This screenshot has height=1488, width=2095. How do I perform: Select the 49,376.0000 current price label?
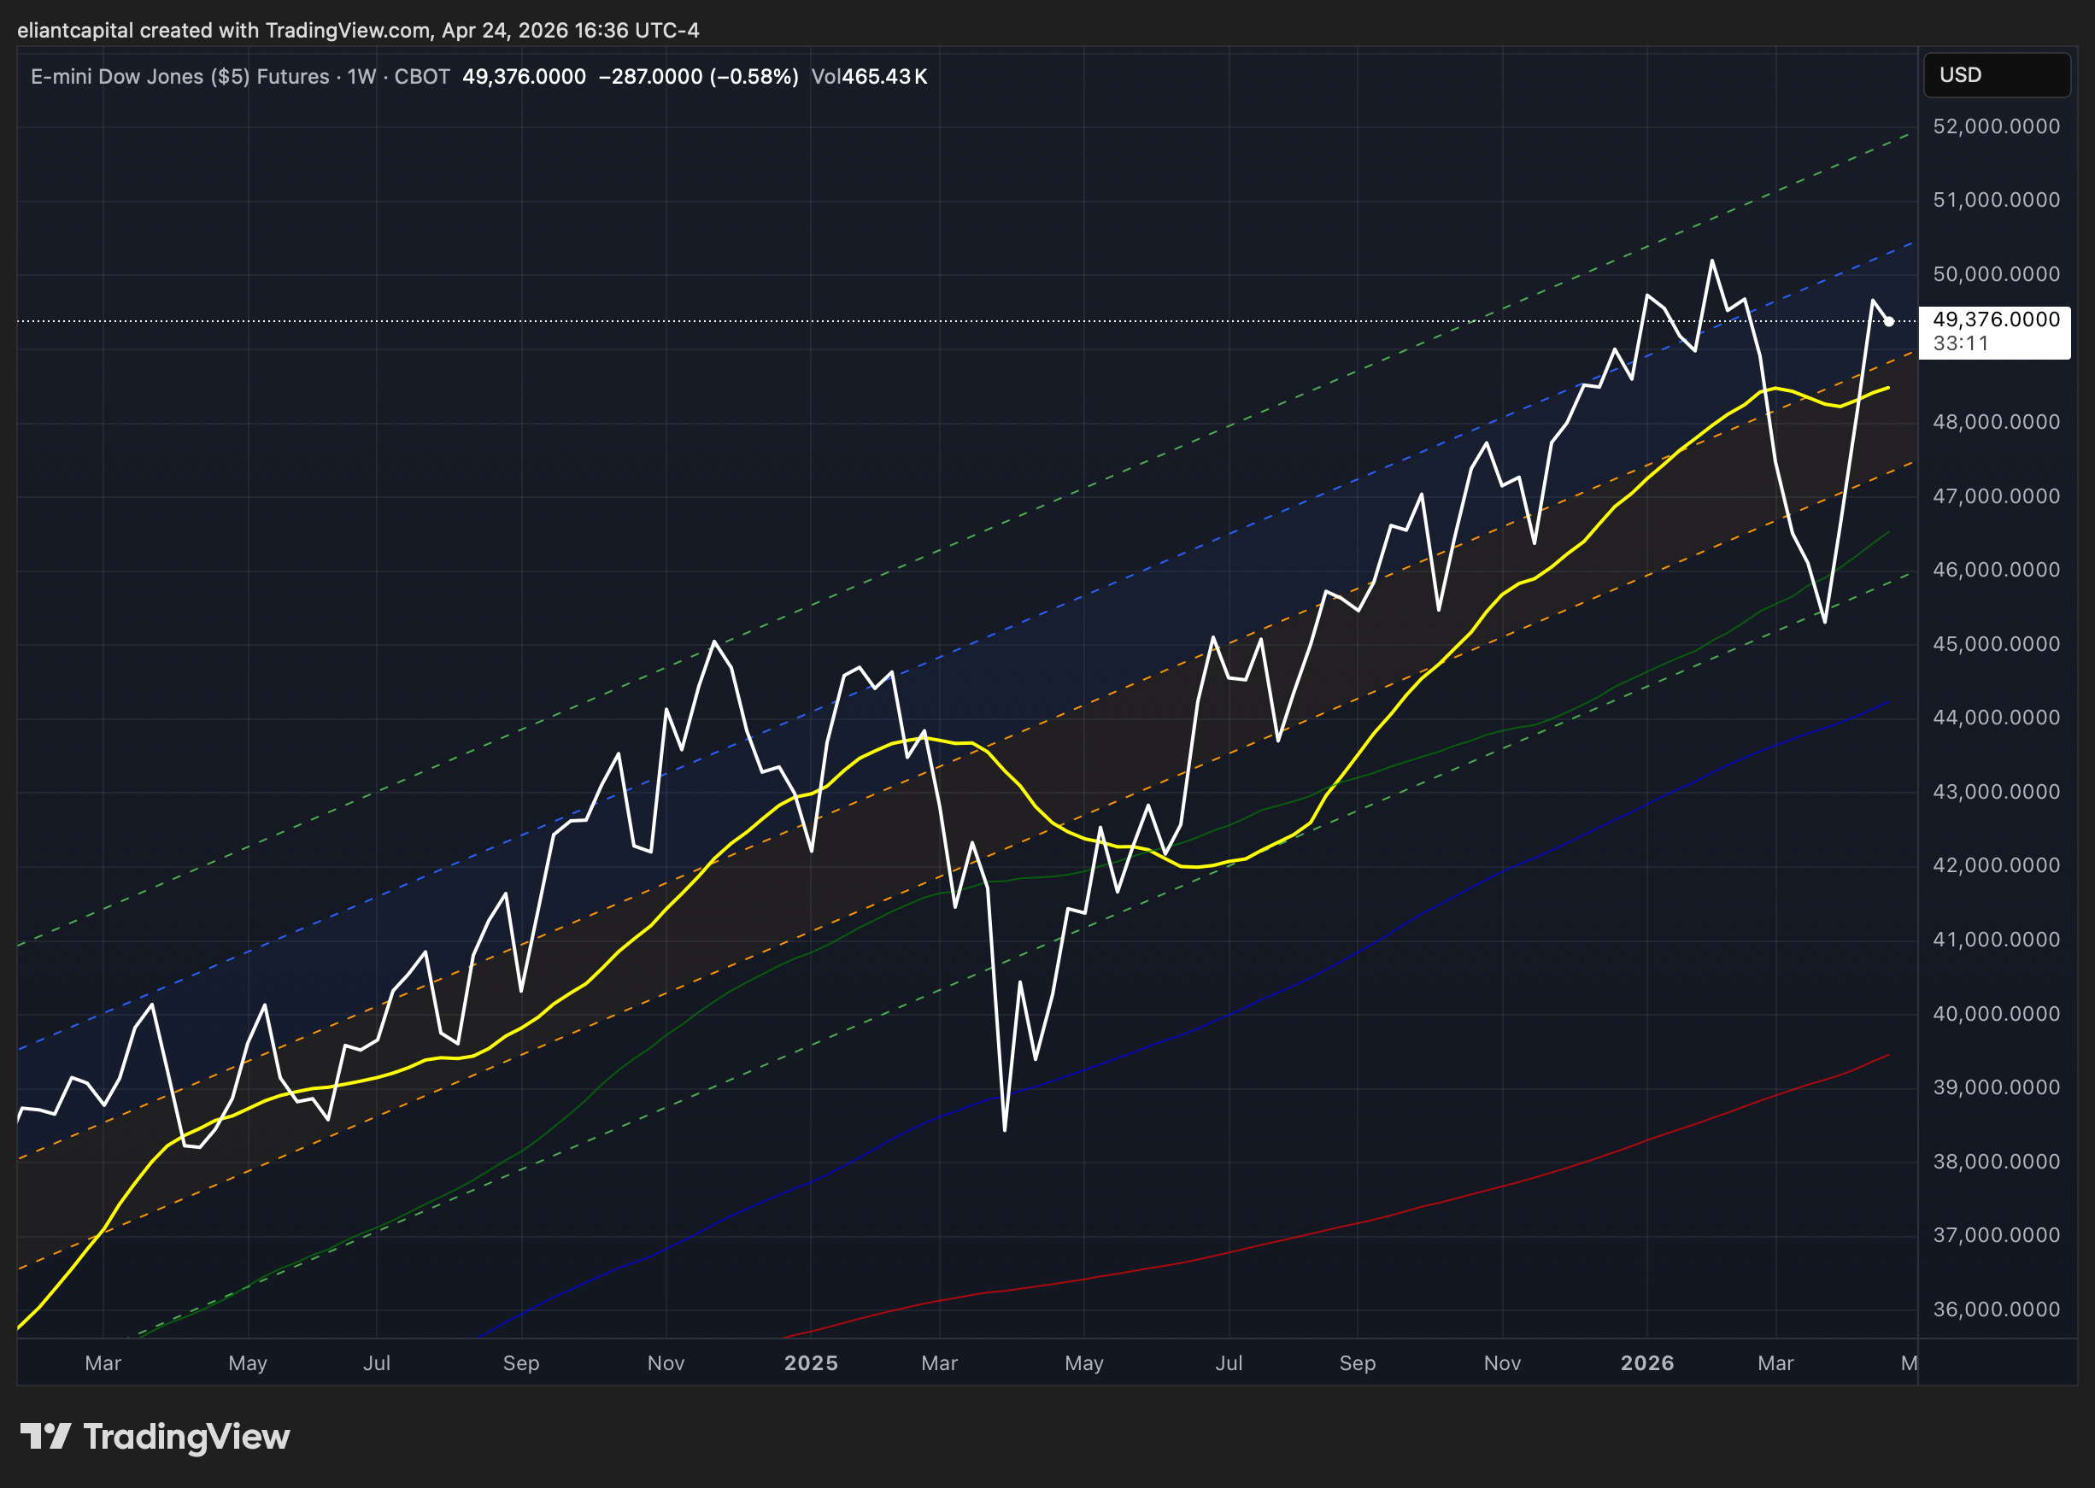pos(1995,319)
